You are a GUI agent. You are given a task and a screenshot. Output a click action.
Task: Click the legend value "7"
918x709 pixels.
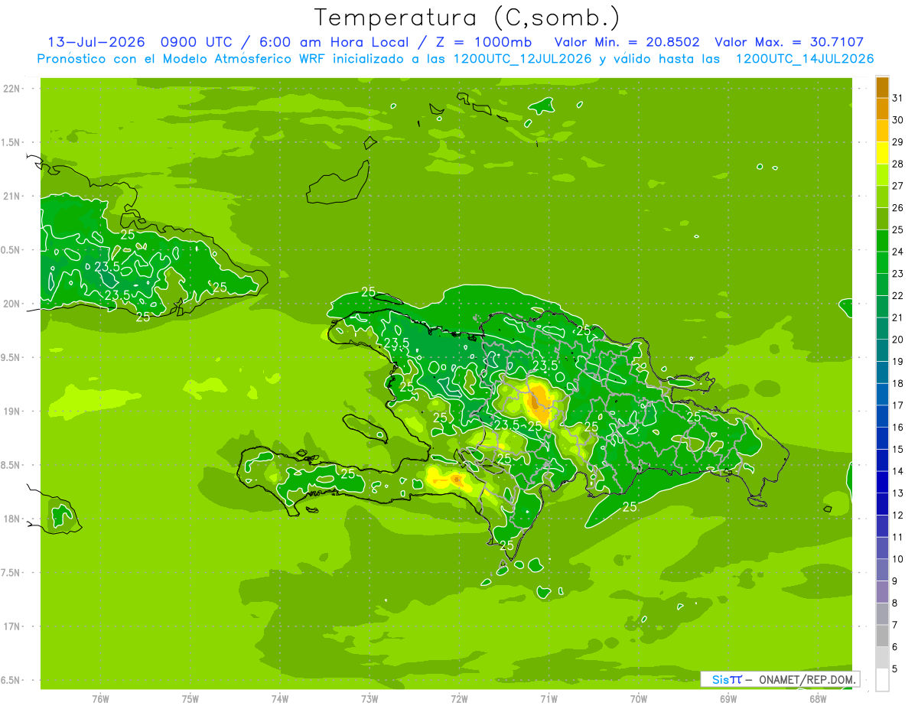pyautogui.click(x=896, y=625)
